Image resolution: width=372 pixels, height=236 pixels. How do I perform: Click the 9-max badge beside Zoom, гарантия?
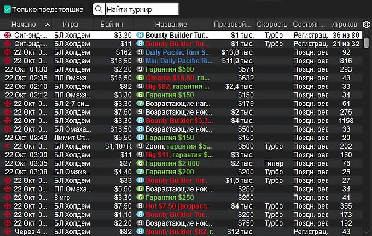tap(140, 146)
